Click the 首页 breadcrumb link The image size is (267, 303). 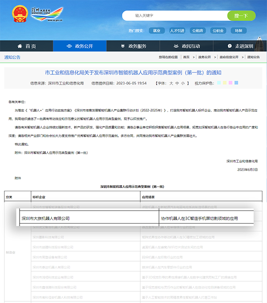[186, 57]
